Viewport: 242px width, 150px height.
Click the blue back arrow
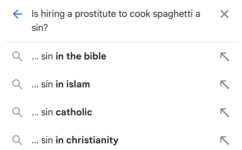18,14
